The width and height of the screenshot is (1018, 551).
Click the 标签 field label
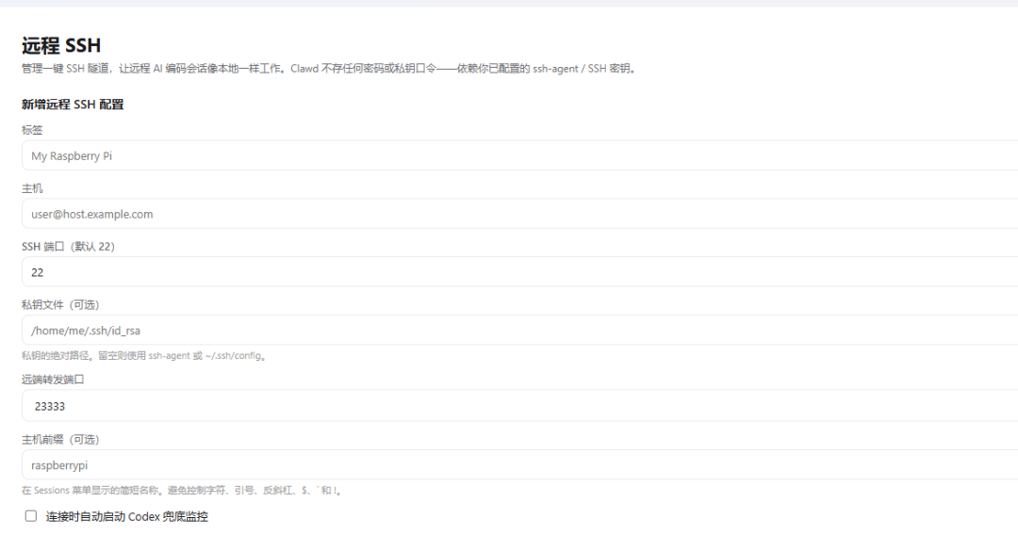coord(32,130)
